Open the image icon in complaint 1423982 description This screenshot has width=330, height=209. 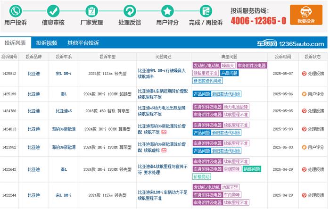click(164, 150)
